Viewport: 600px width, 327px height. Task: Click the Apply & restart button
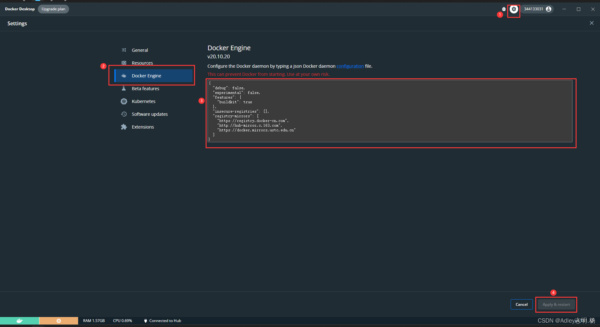coord(556,305)
